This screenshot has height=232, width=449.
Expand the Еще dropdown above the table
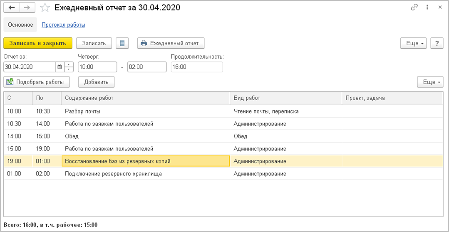(x=430, y=82)
